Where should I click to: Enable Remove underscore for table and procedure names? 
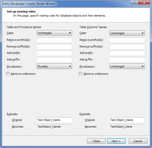click(8, 74)
